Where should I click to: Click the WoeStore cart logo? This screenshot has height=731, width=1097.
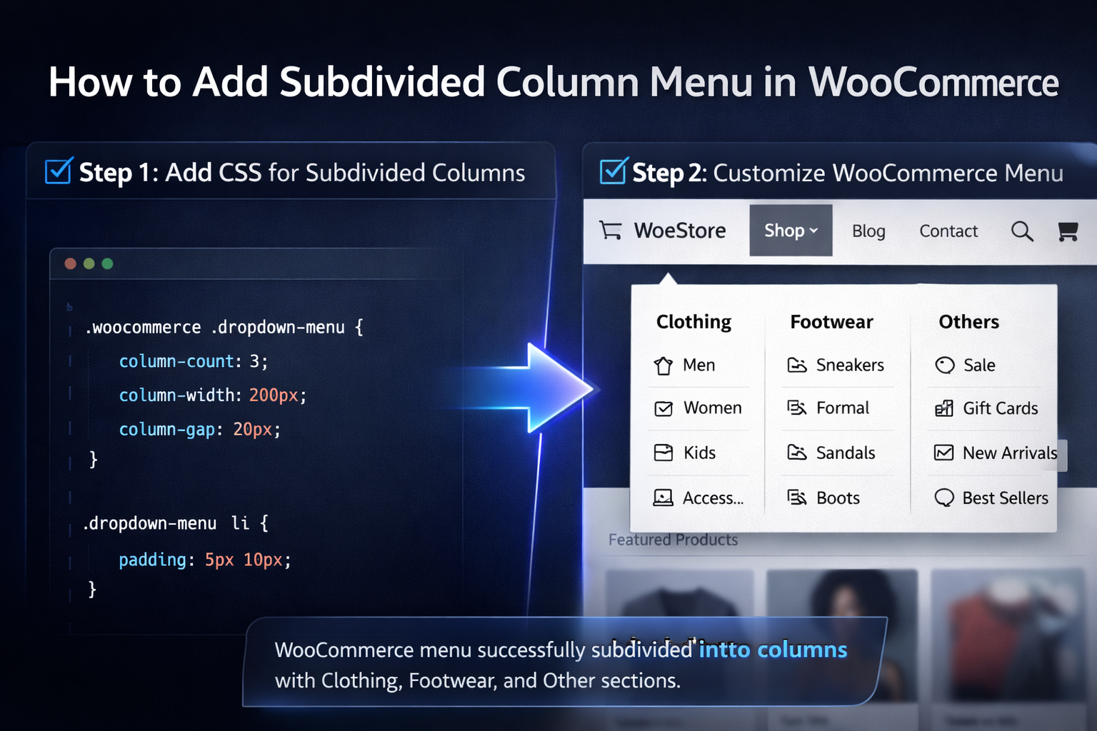click(x=611, y=230)
